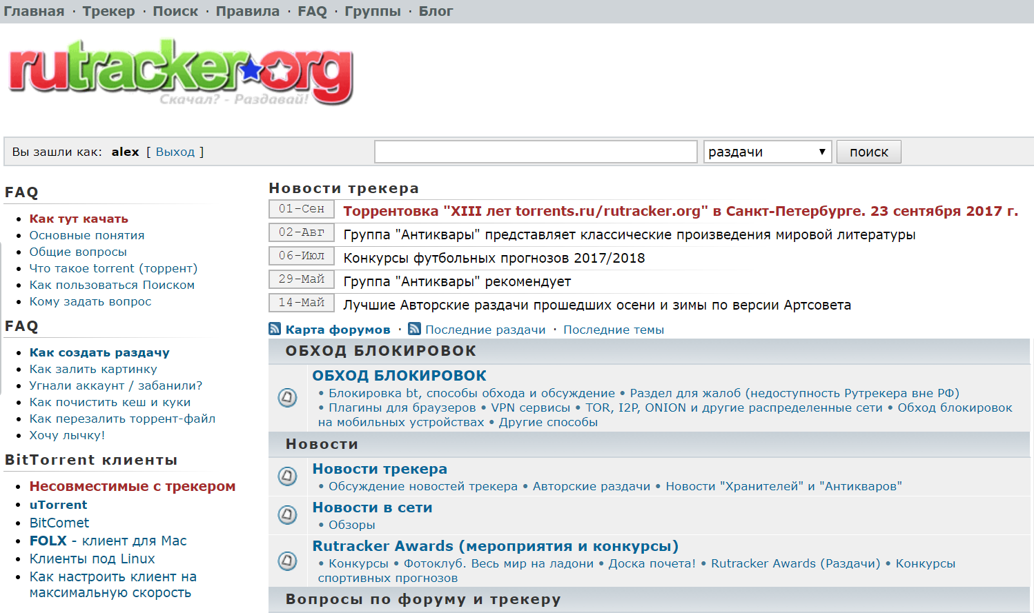
Task: Click the RSS icon beside Последние раздачи
Action: [414, 329]
